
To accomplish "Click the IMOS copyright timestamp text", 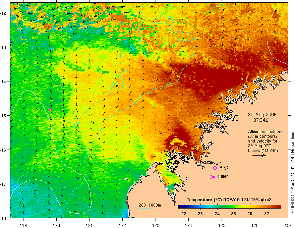I will click(x=292, y=172).
